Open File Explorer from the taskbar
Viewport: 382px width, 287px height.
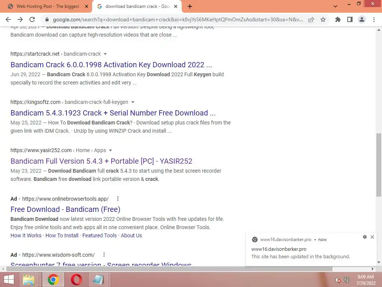click(28, 280)
